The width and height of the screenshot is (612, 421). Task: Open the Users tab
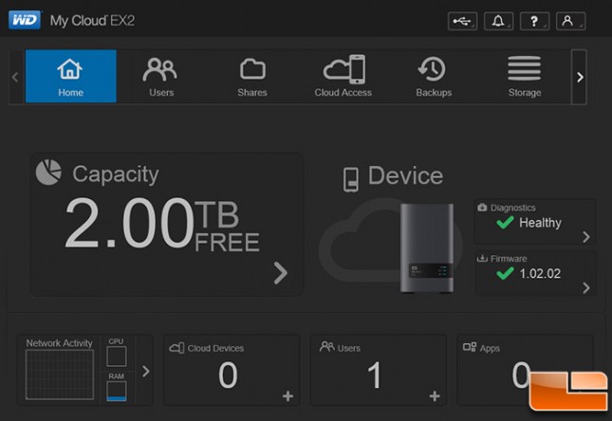[160, 76]
